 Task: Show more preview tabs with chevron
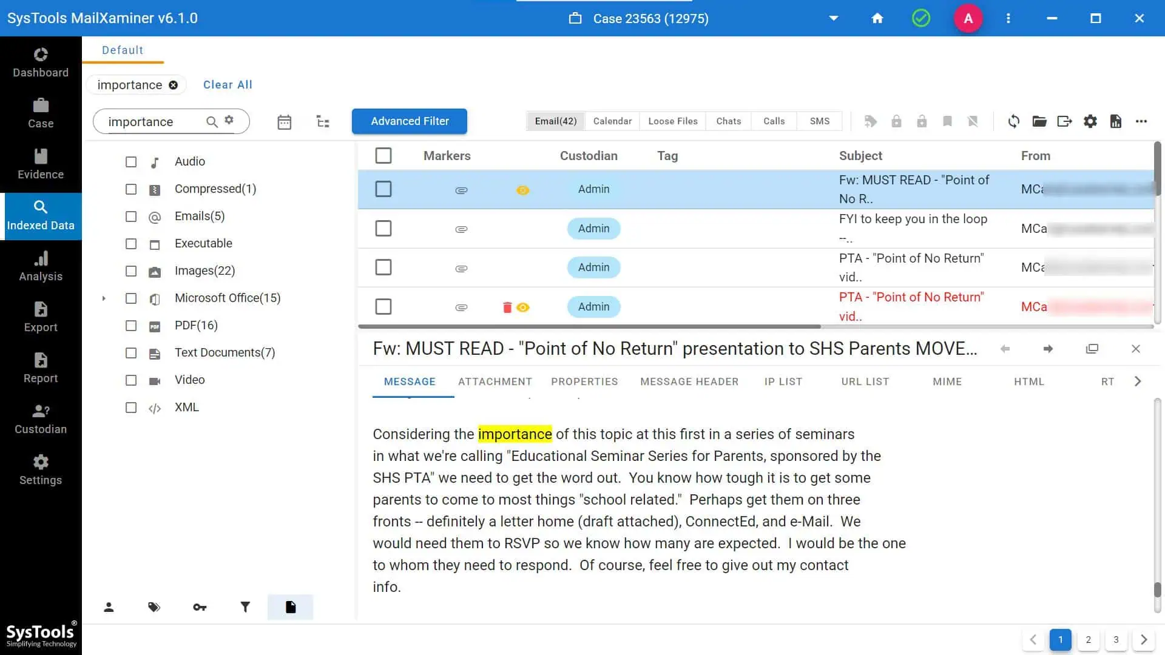1138,381
